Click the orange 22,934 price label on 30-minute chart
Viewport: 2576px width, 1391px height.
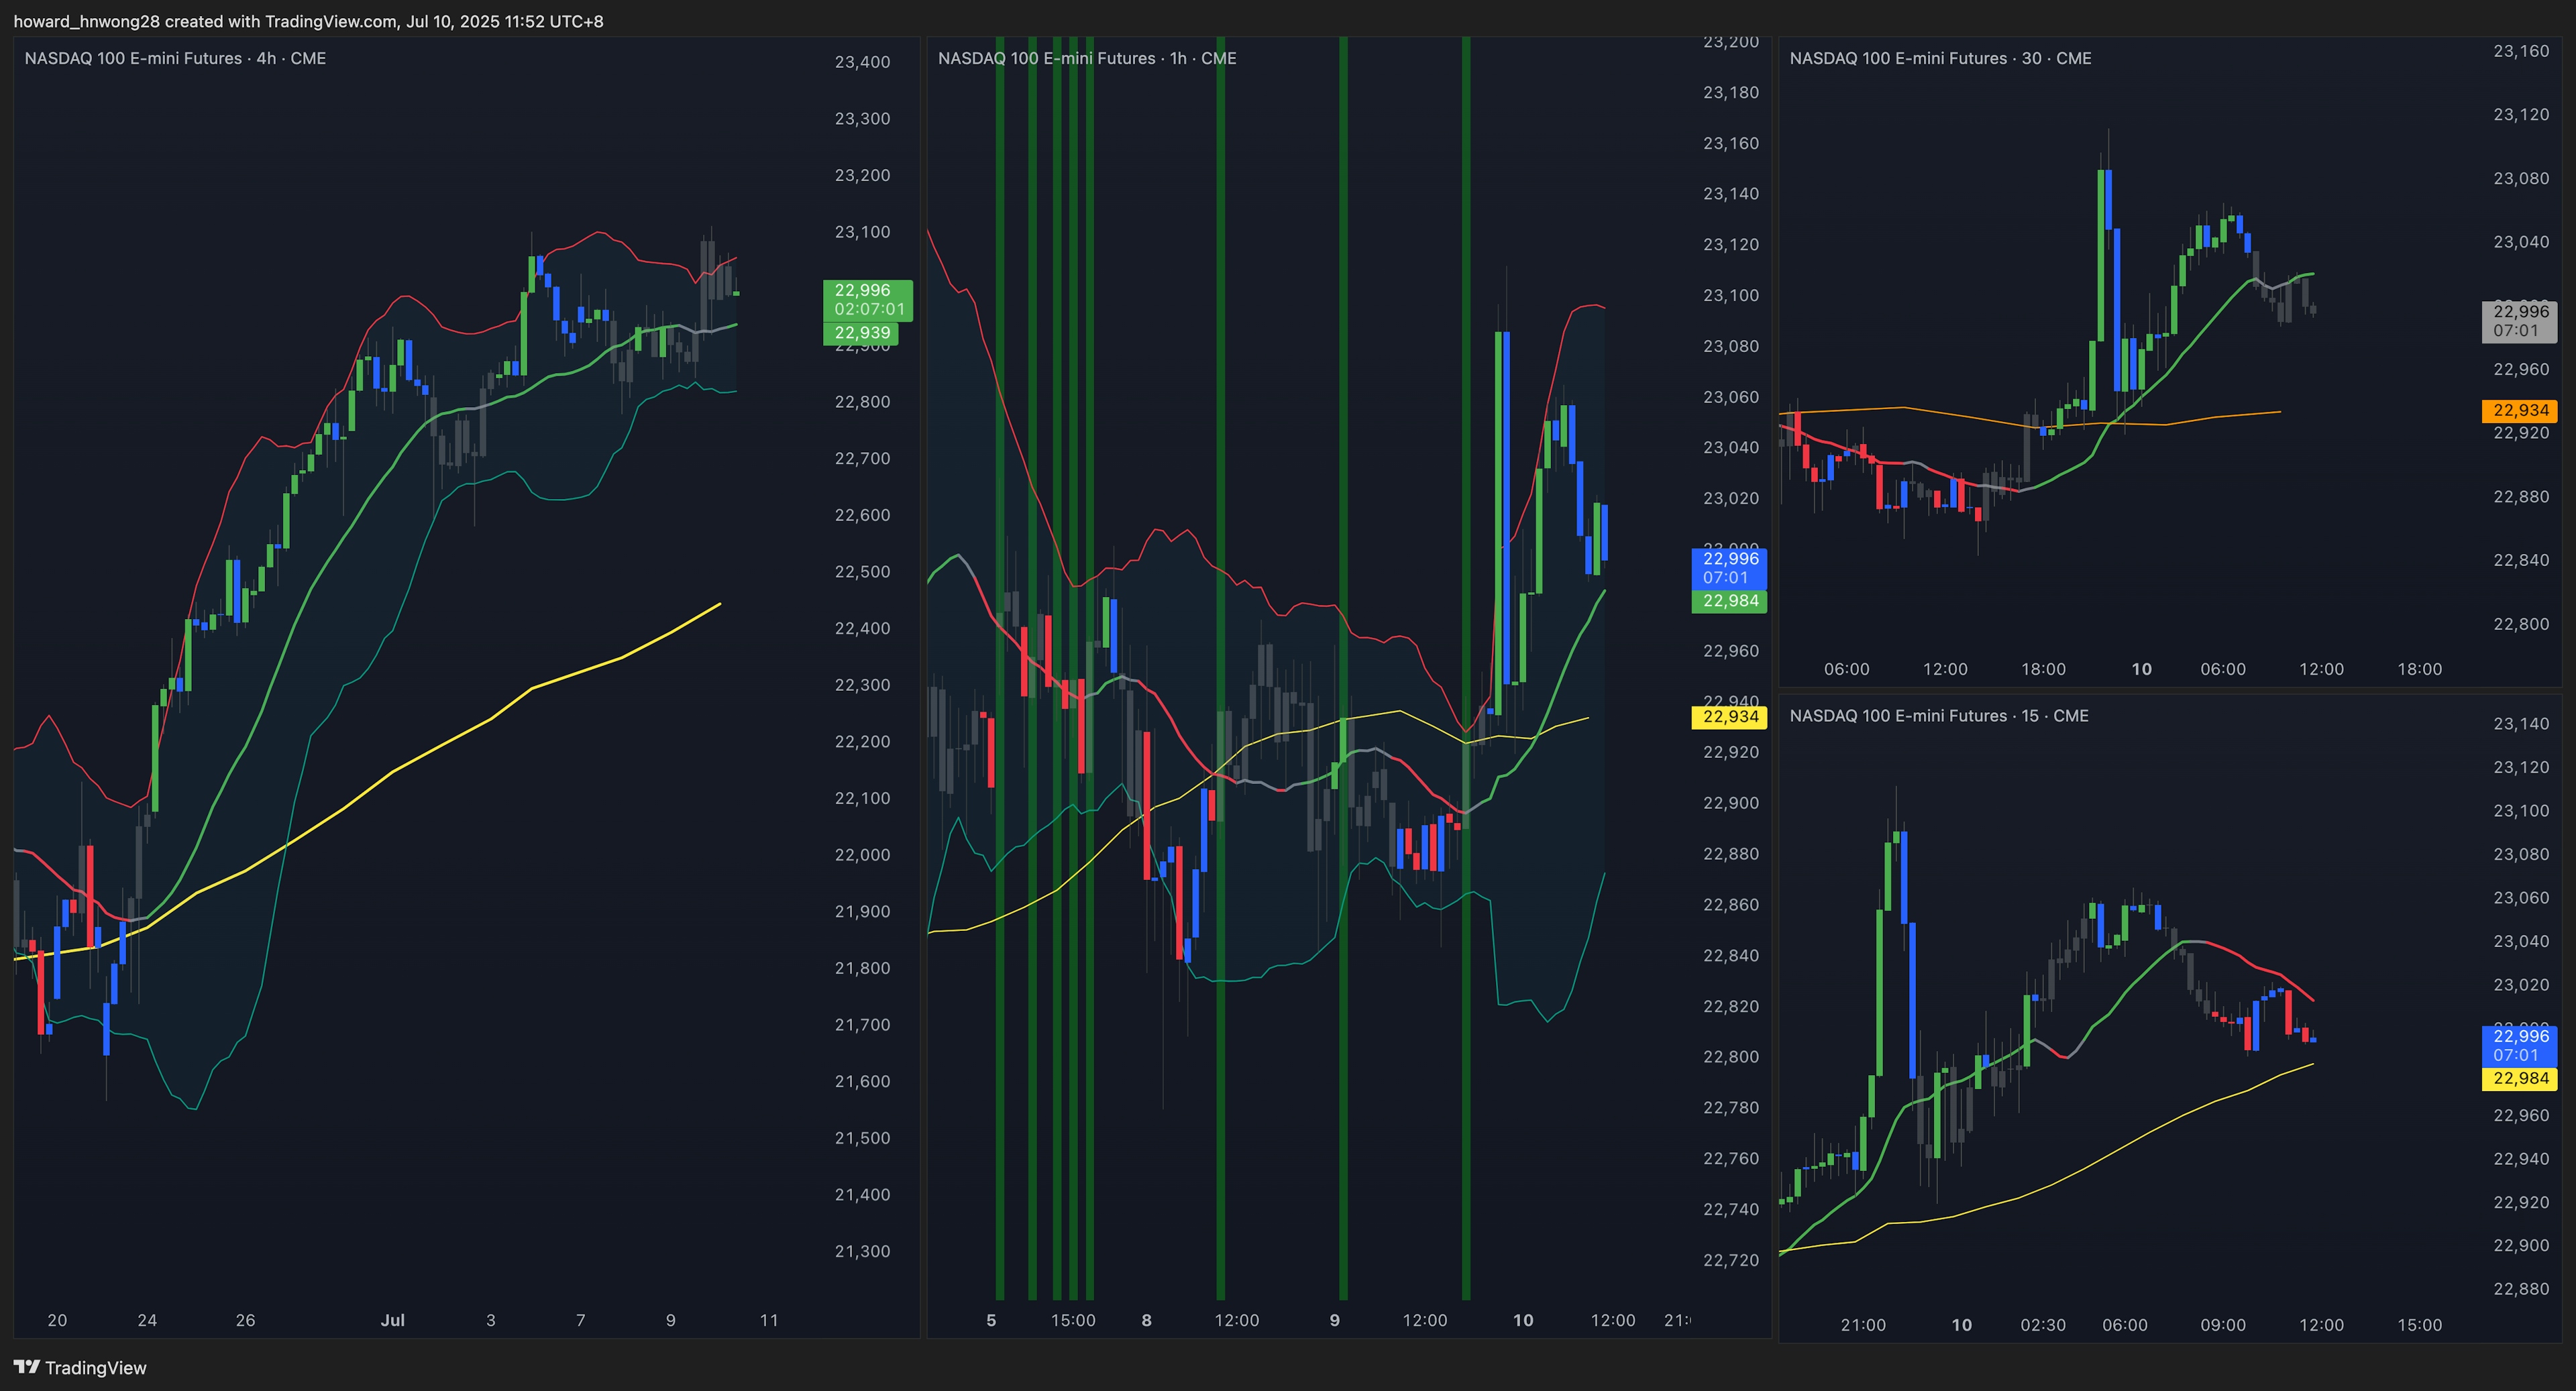click(x=2519, y=410)
